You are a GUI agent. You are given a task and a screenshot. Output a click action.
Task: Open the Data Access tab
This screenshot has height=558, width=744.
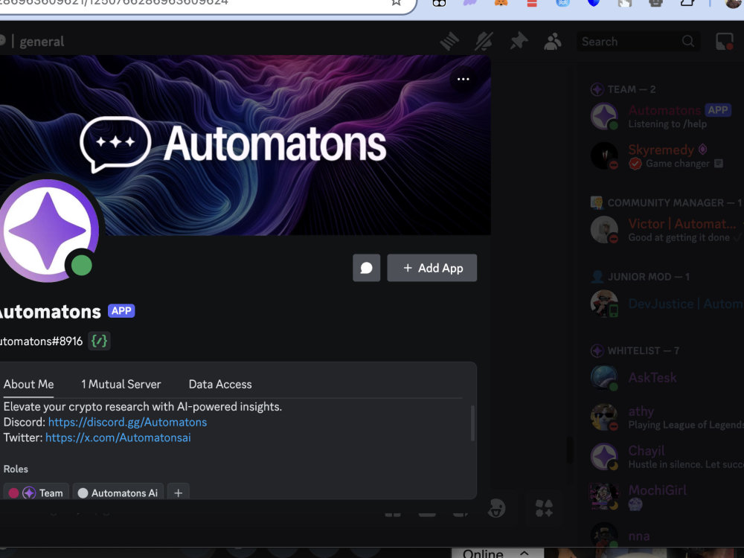(x=220, y=384)
